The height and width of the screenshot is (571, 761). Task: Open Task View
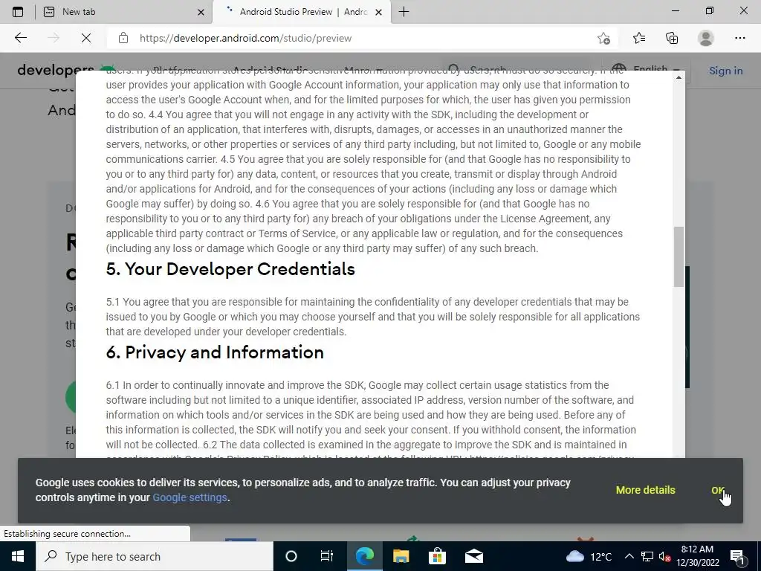pyautogui.click(x=327, y=556)
